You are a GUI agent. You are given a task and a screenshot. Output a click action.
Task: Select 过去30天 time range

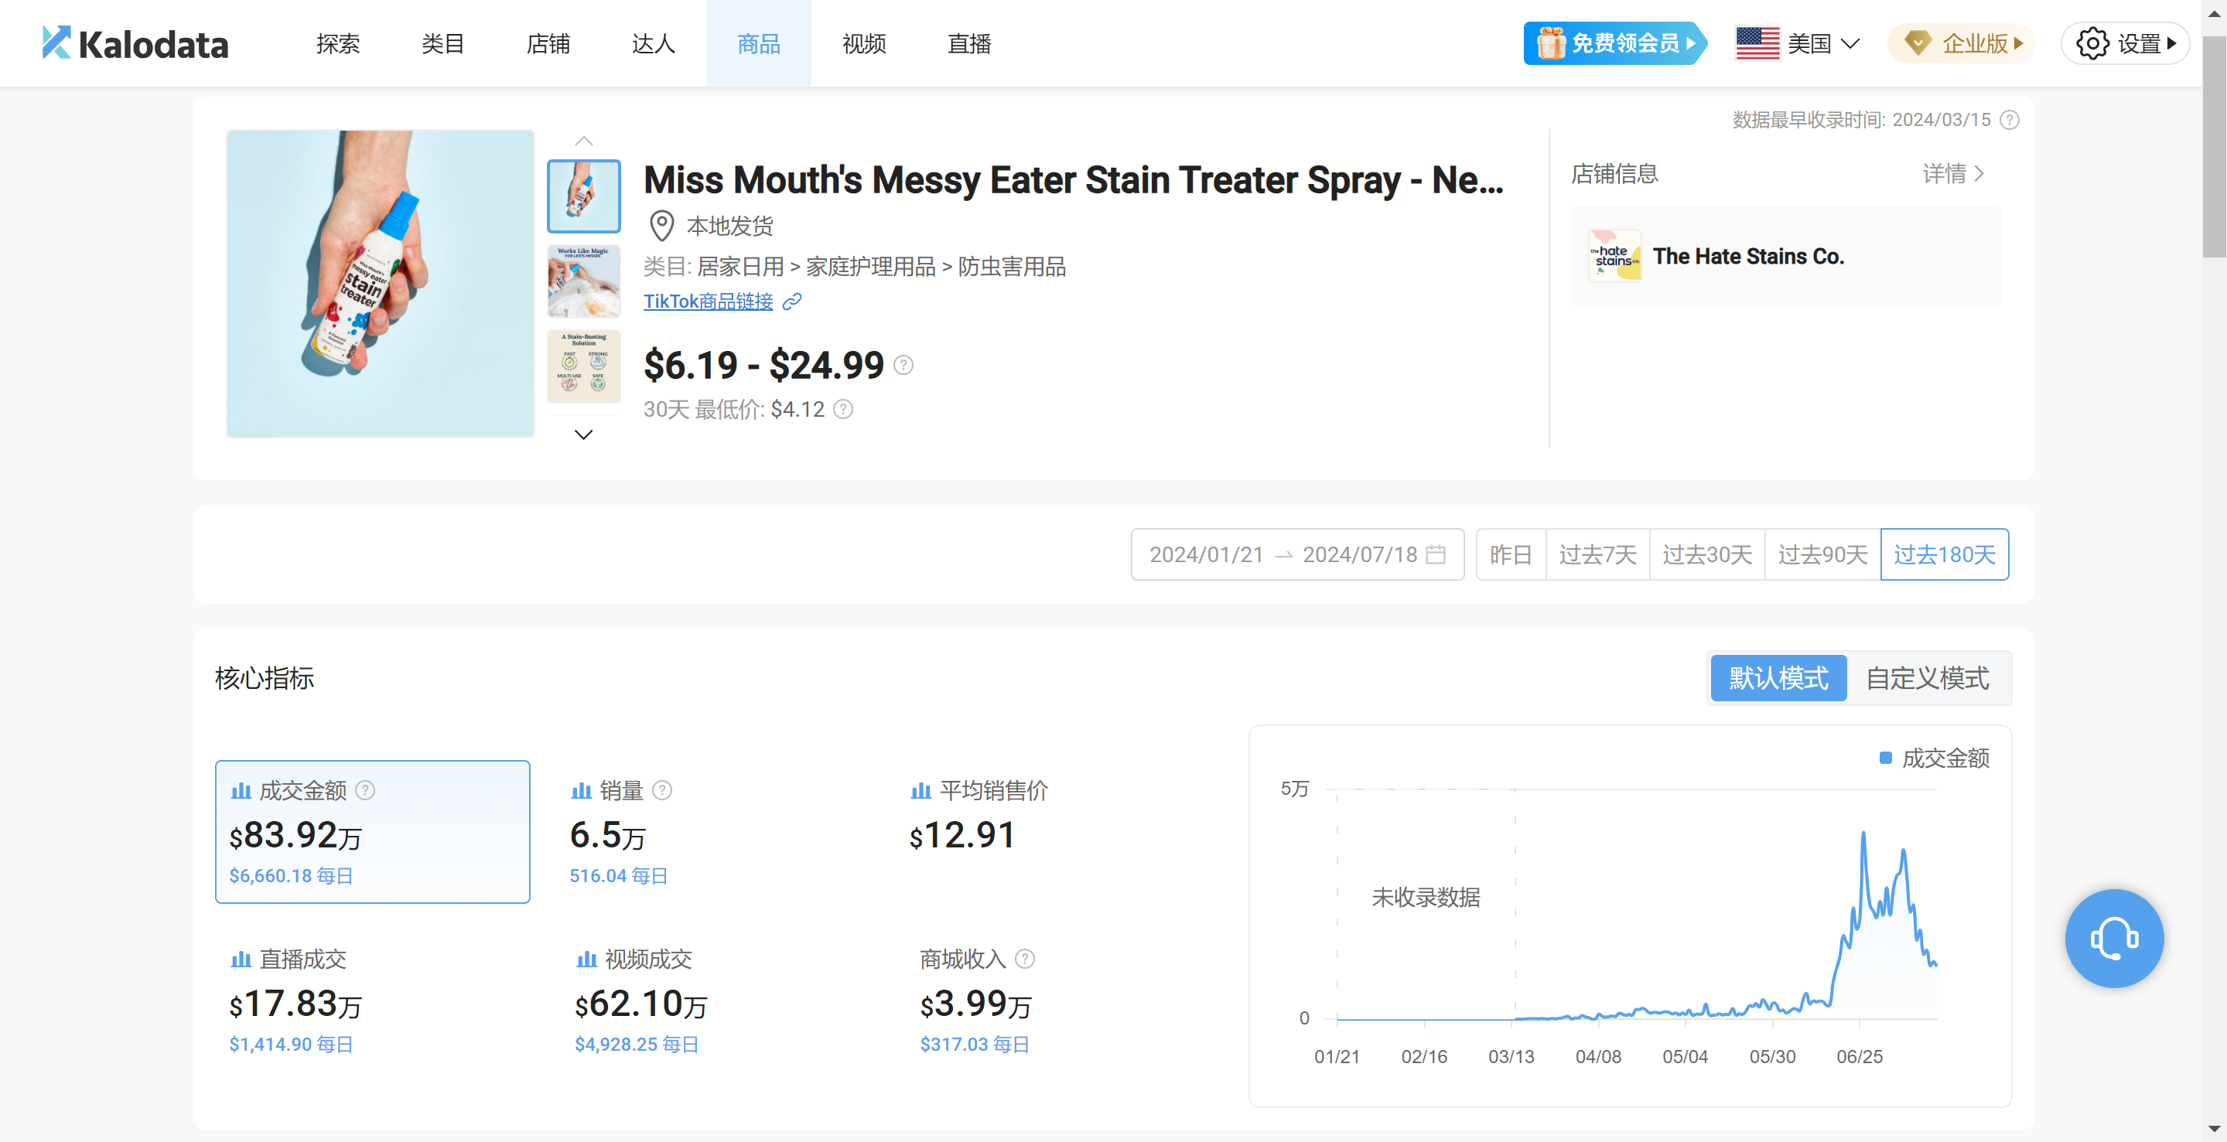(1706, 554)
